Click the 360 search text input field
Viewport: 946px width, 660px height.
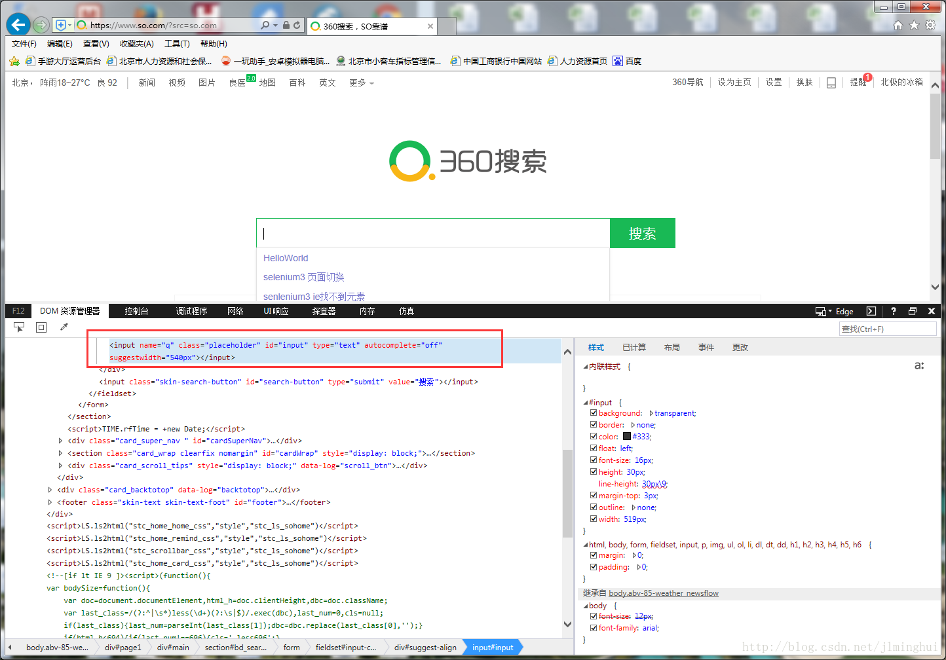(433, 233)
